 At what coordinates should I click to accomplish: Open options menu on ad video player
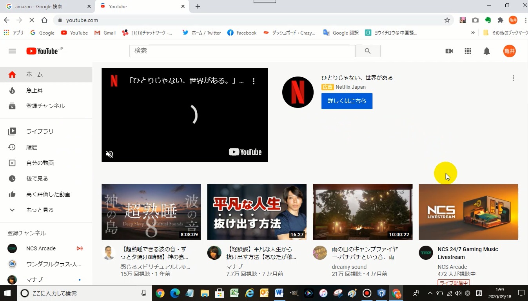click(254, 81)
